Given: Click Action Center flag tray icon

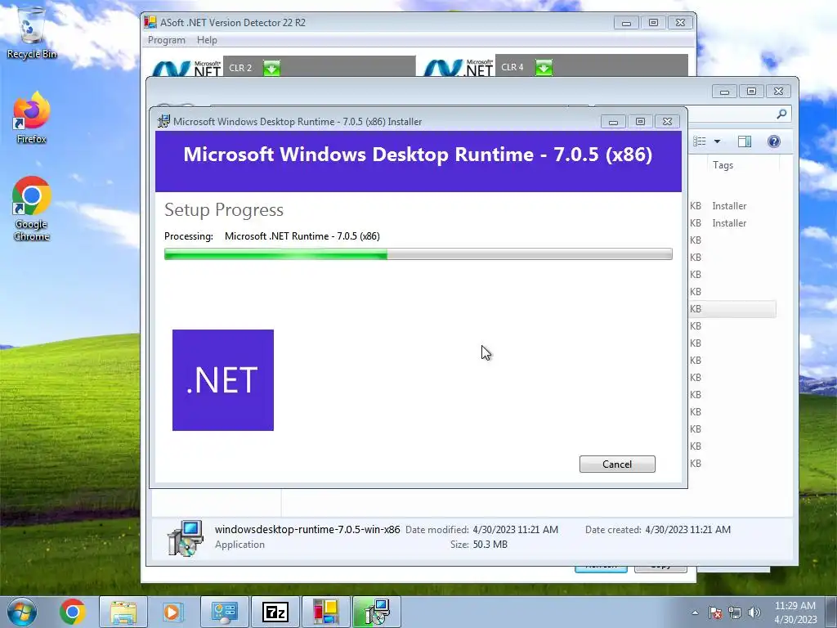Looking at the screenshot, I should [715, 612].
